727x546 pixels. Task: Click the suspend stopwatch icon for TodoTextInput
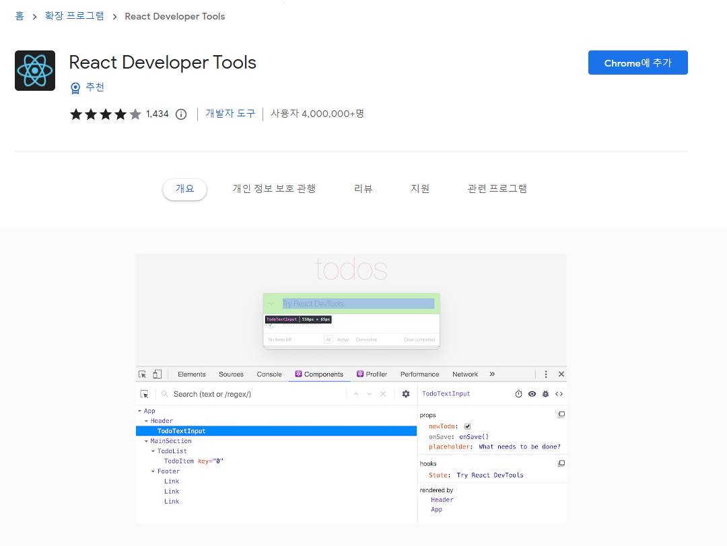[x=518, y=394]
